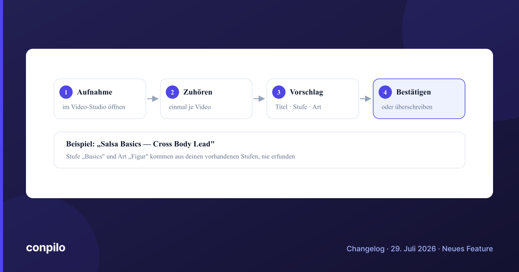Click arrow between Vorschlag and Bestätigen

click(366, 99)
